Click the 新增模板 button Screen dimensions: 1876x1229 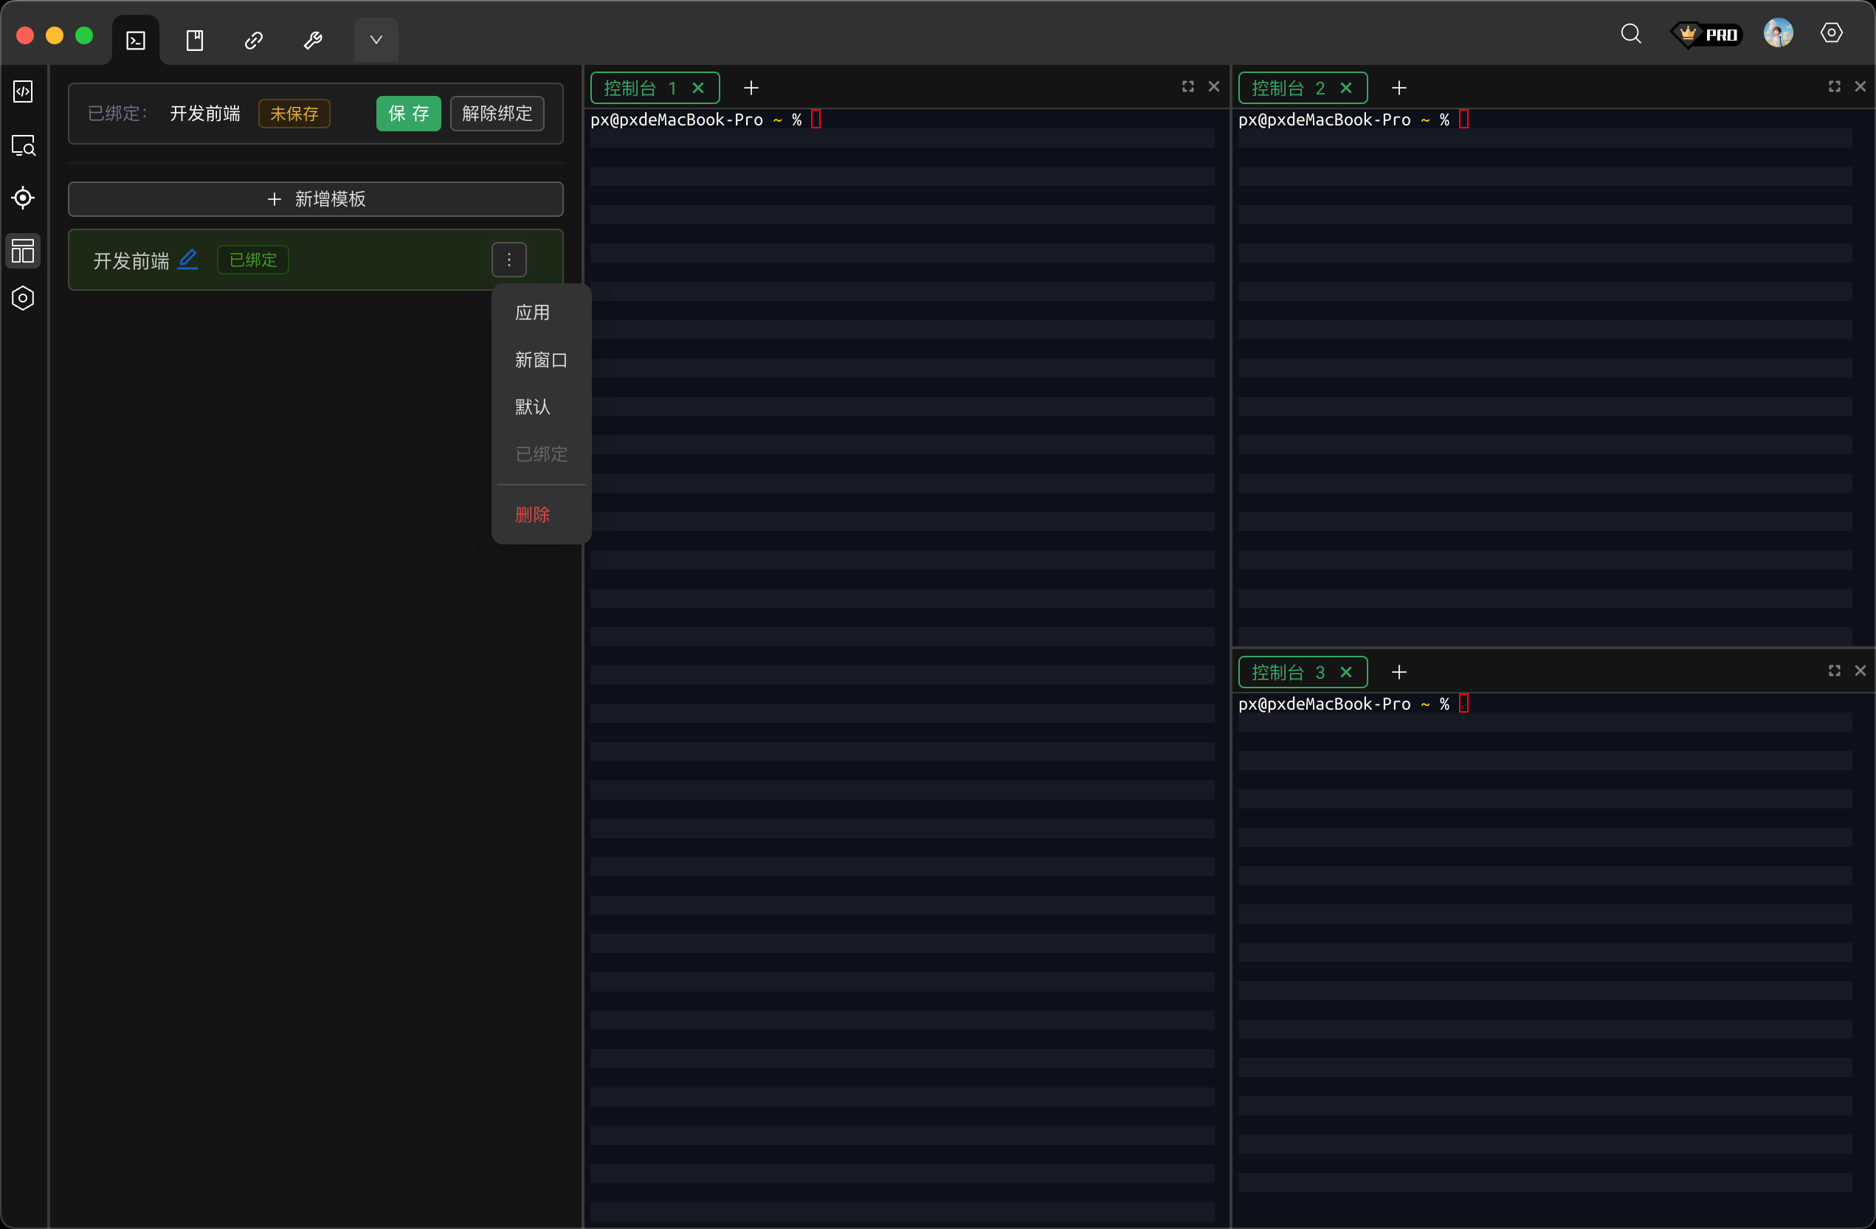(315, 199)
